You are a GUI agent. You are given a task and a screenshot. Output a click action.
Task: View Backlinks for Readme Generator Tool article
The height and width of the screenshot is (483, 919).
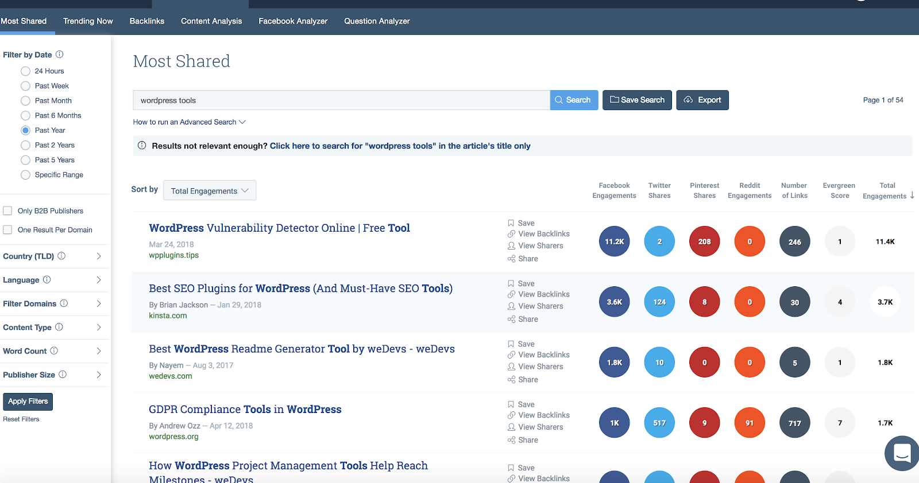(x=538, y=355)
